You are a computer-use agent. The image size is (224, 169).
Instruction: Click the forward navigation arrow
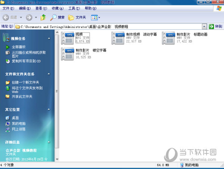[x=29, y=18]
